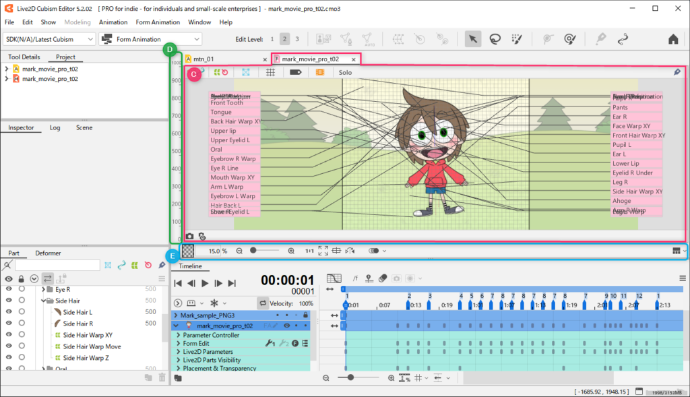Switch to the Deformer tab
The height and width of the screenshot is (397, 690).
48,253
